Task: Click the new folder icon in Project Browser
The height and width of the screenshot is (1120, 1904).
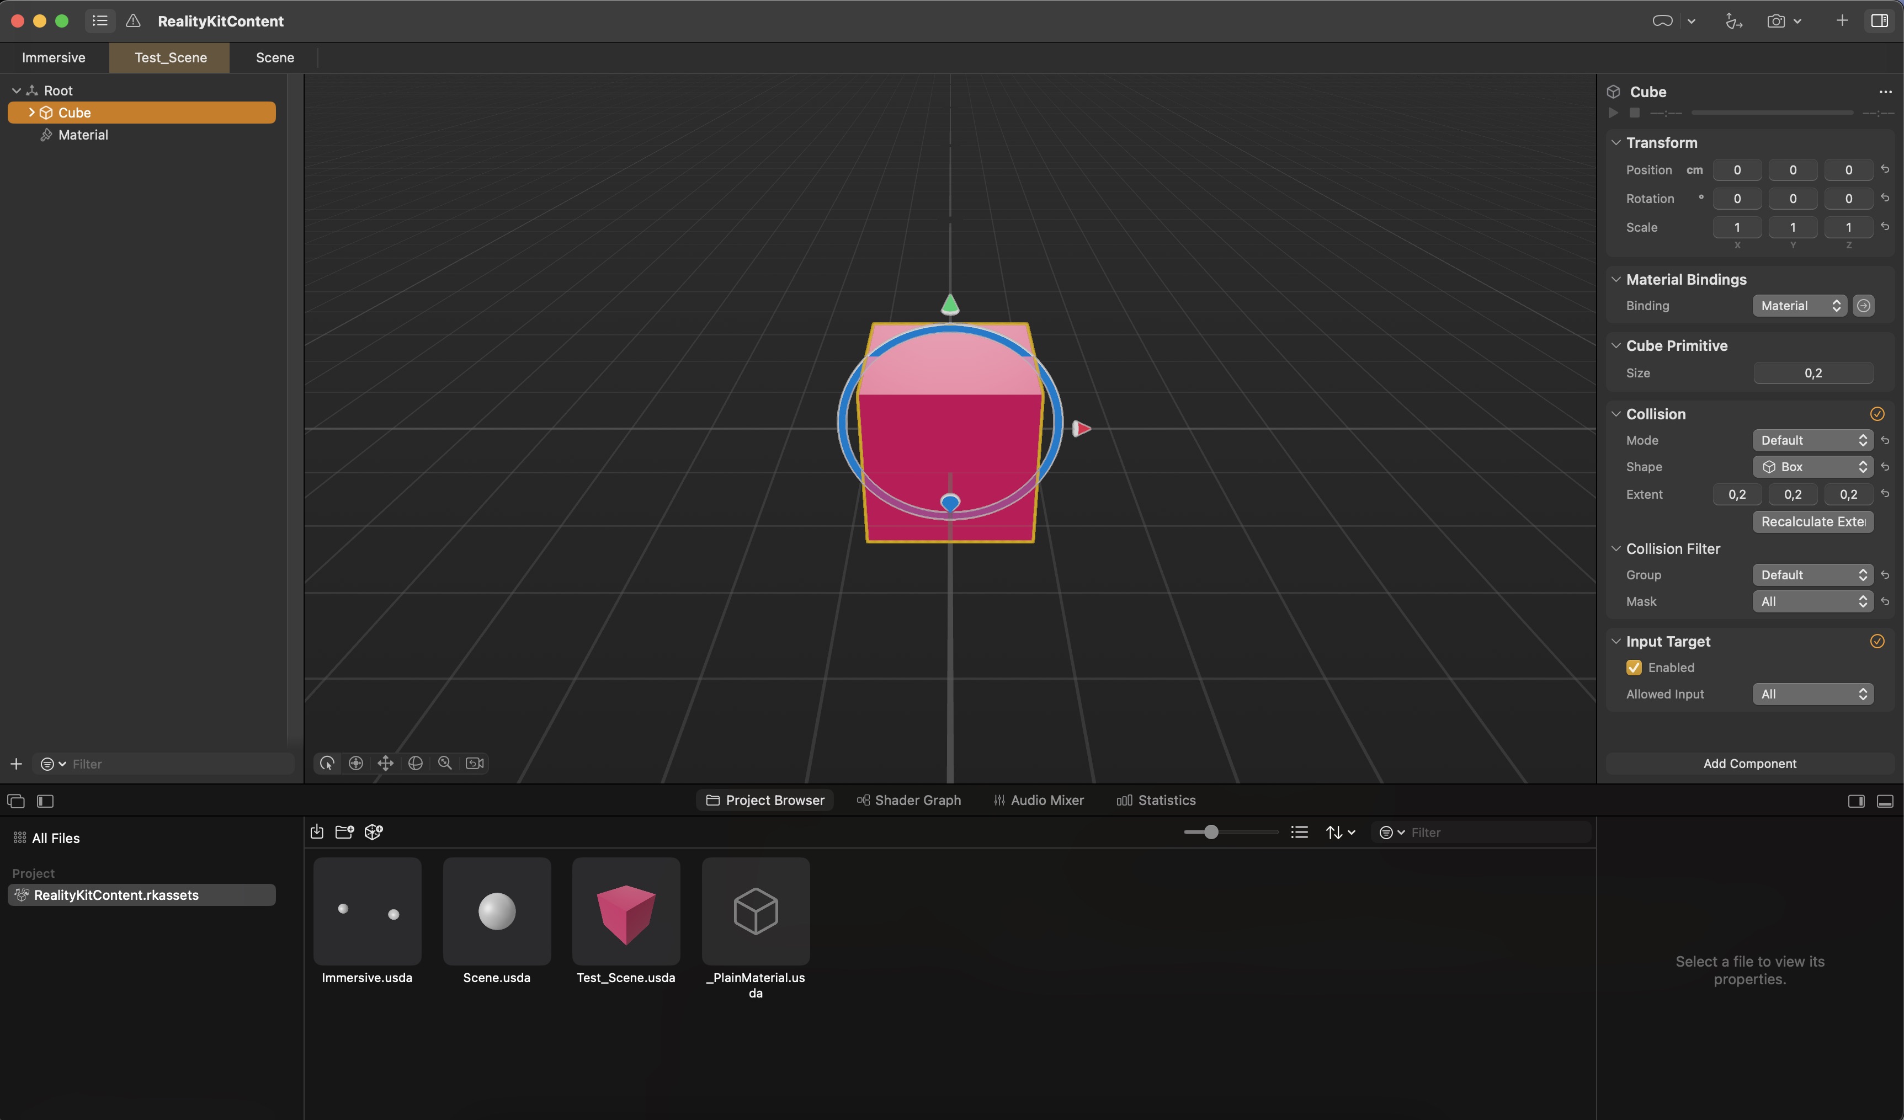Action: 344,831
